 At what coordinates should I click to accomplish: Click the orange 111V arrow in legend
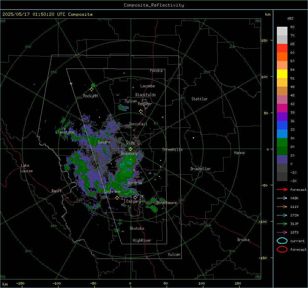(282, 206)
